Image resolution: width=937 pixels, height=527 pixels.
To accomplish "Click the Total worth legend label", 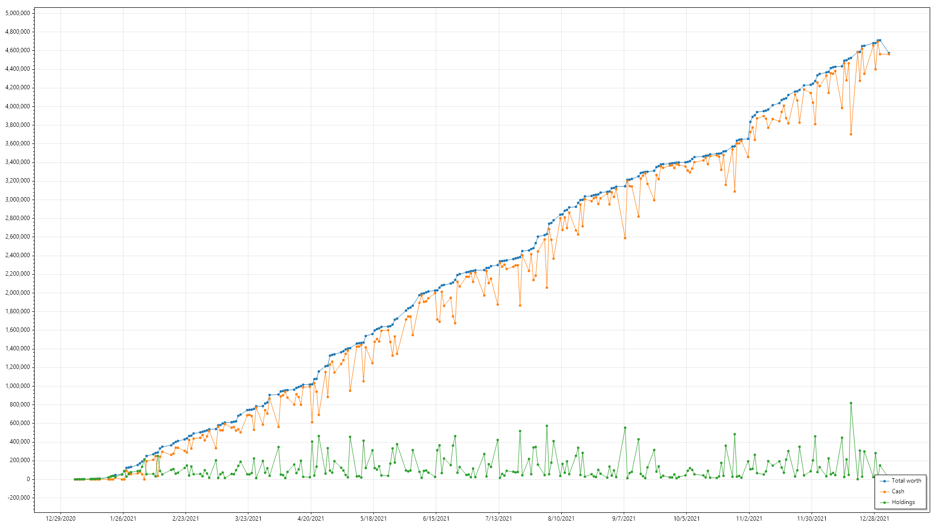I will point(906,481).
